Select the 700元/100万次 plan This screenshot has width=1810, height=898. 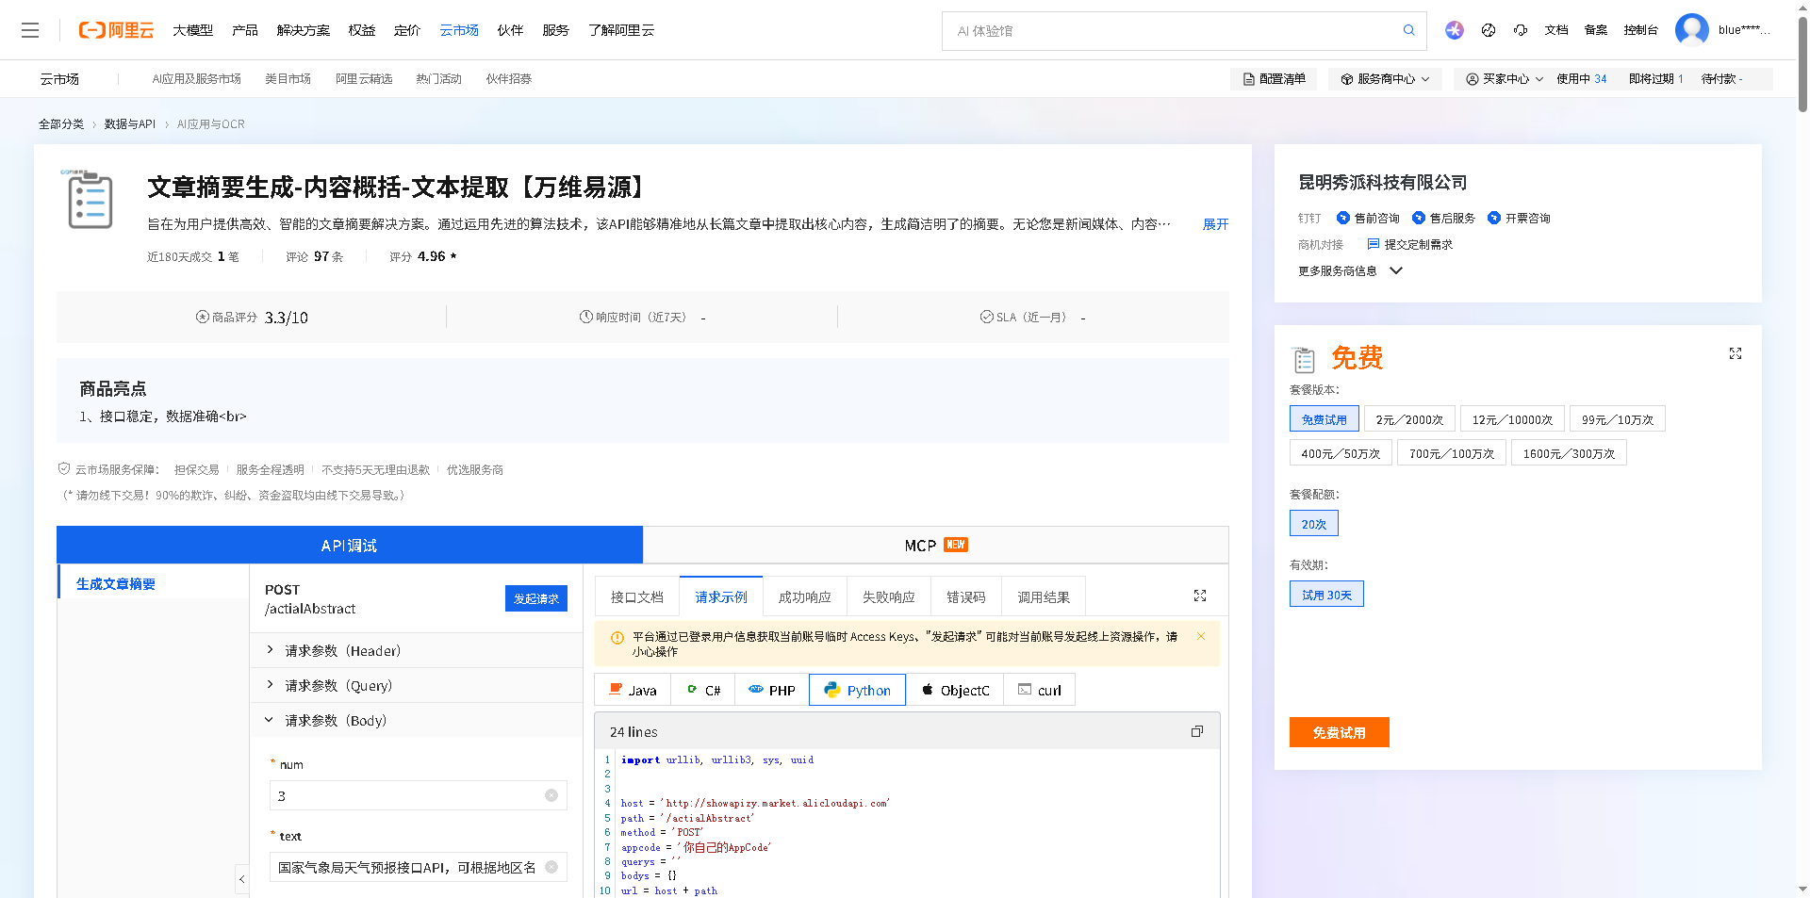point(1452,453)
